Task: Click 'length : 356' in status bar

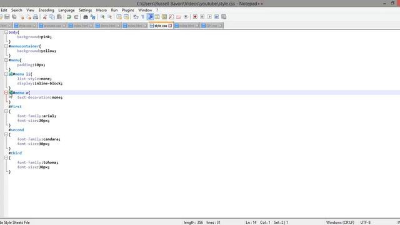Action: tap(193, 222)
